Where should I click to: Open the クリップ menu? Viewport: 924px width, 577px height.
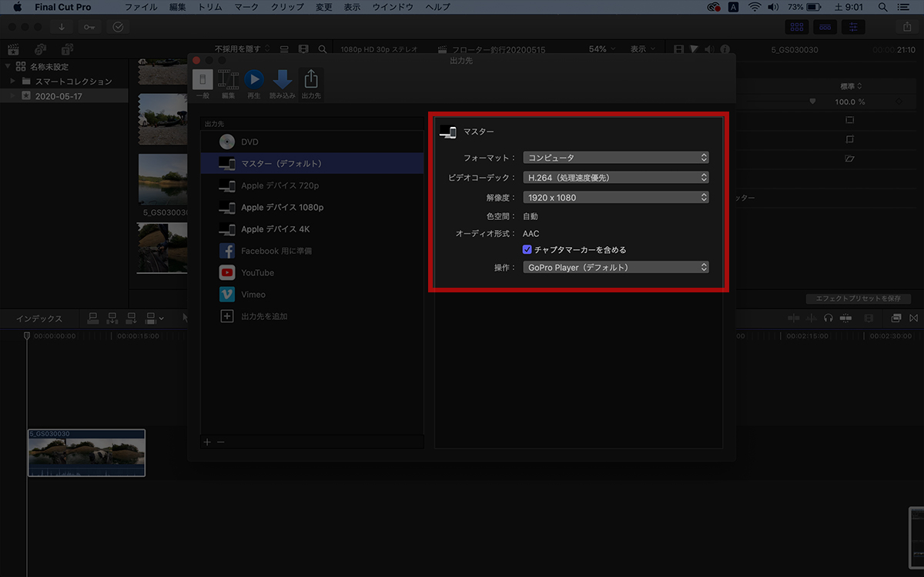click(286, 7)
